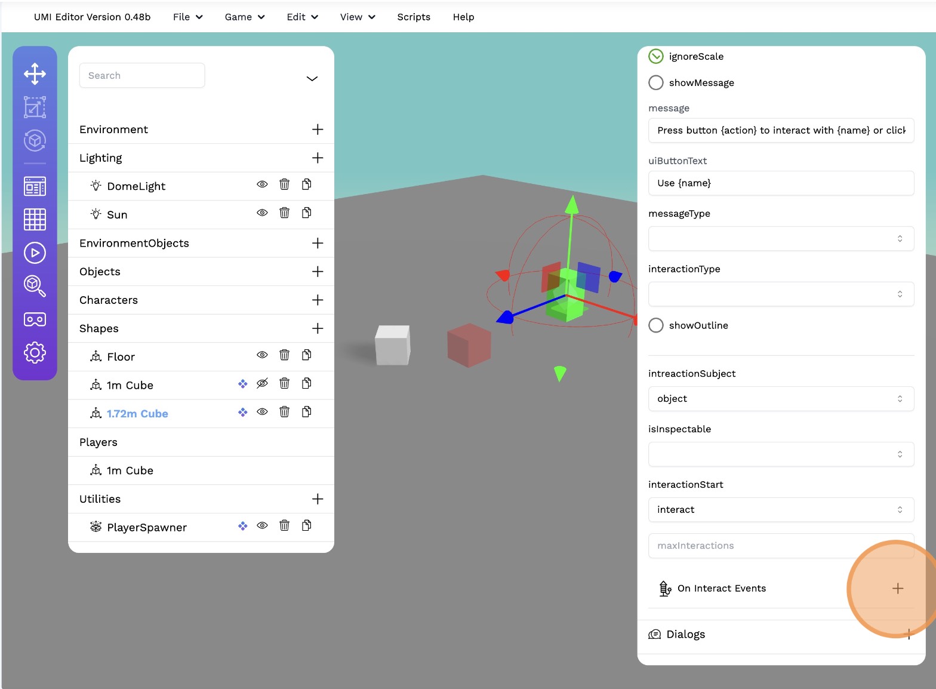Enable the showMessage radio option

click(656, 82)
